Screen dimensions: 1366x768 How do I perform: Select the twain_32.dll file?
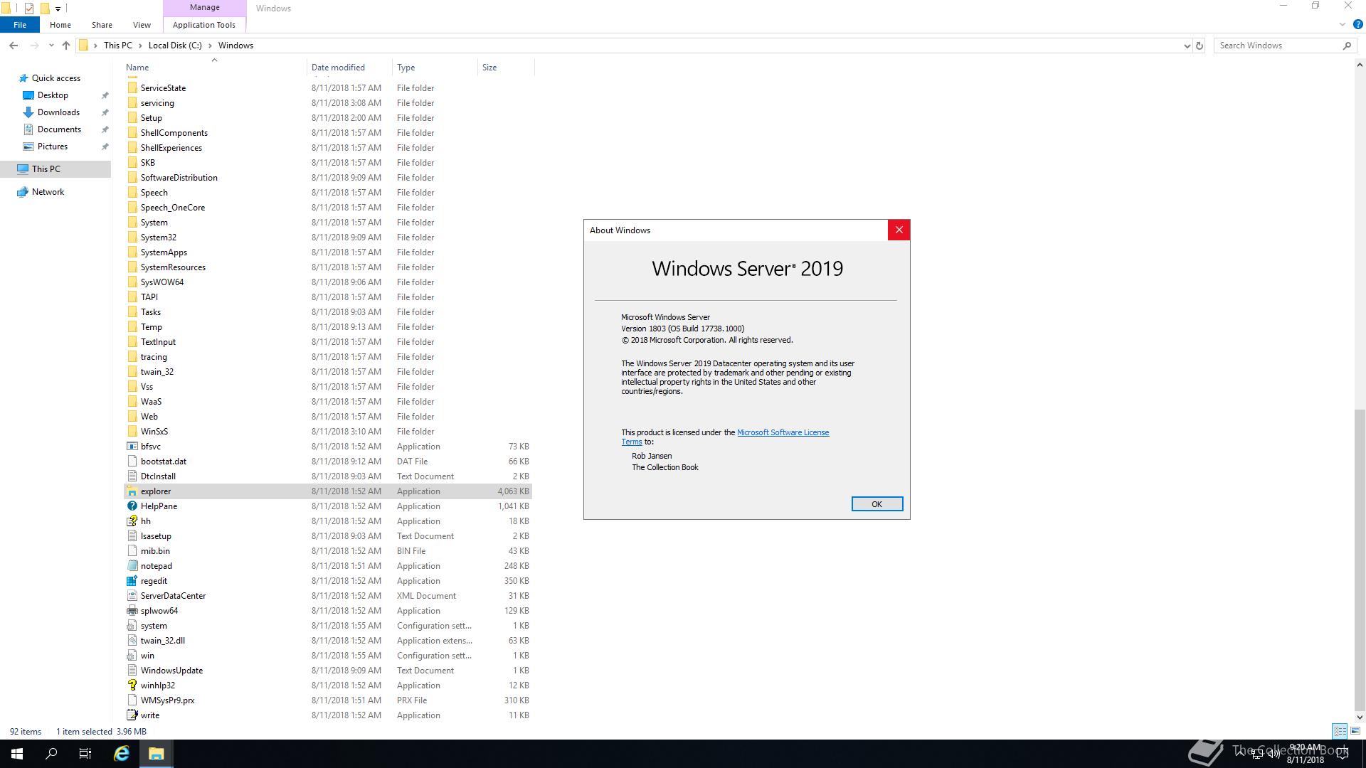[x=328, y=641]
